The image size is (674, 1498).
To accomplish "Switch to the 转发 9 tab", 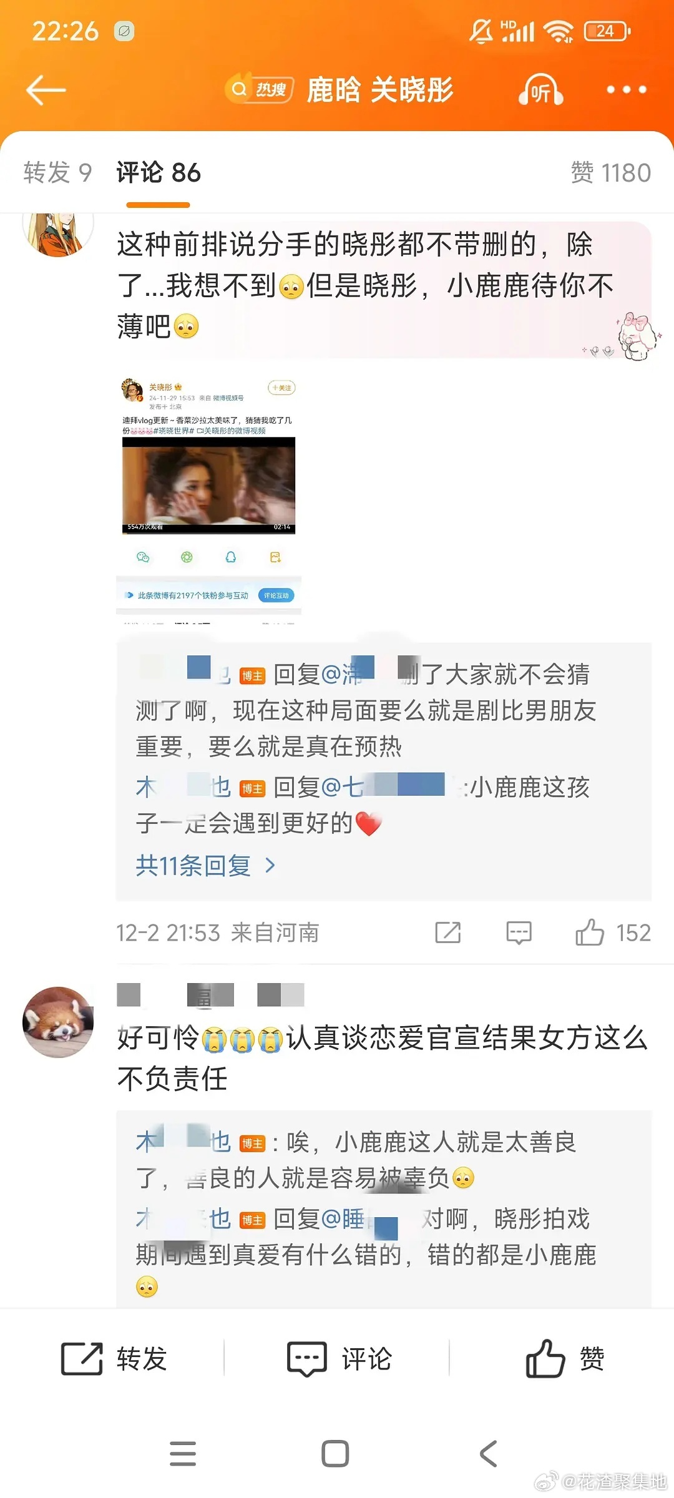I will (x=57, y=173).
